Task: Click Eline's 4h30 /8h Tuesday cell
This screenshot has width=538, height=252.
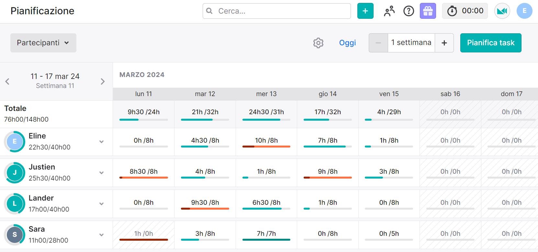Action: point(205,142)
